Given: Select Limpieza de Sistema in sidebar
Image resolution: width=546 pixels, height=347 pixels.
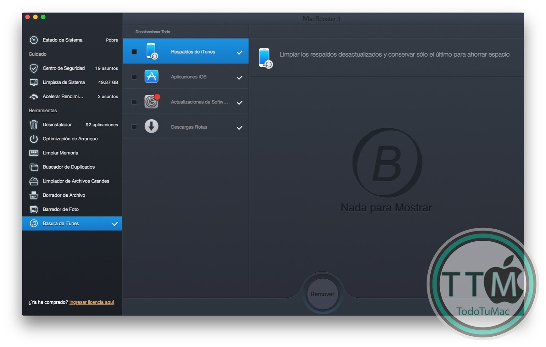Looking at the screenshot, I should (72, 82).
